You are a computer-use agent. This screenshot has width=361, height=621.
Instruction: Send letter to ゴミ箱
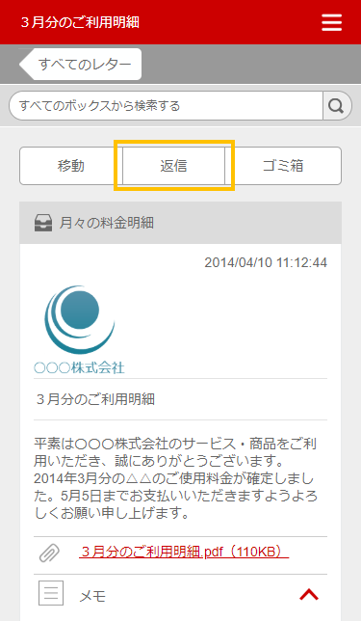point(283,166)
